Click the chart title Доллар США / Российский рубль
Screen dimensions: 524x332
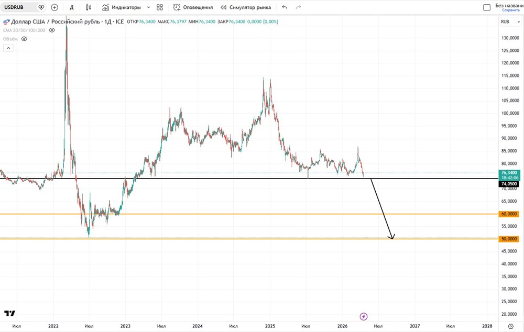point(56,21)
